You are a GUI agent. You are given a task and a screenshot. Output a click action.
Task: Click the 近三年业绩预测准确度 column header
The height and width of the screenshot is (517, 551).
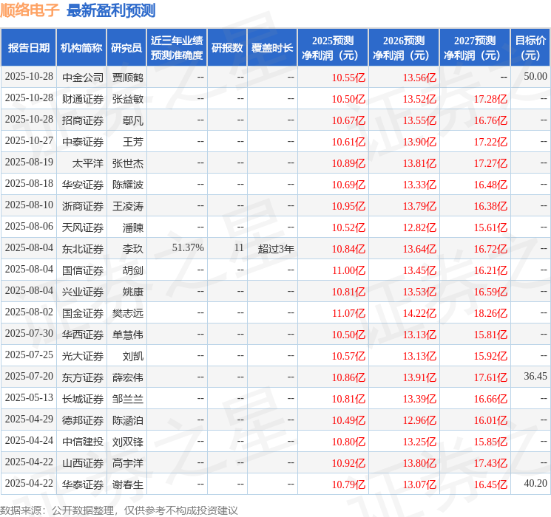coord(177,48)
